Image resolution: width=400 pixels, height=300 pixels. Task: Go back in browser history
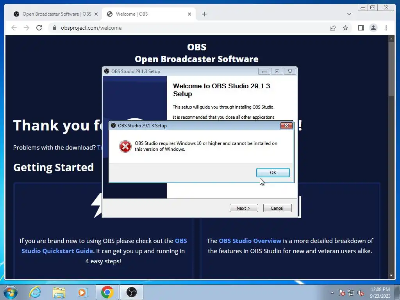[14, 28]
